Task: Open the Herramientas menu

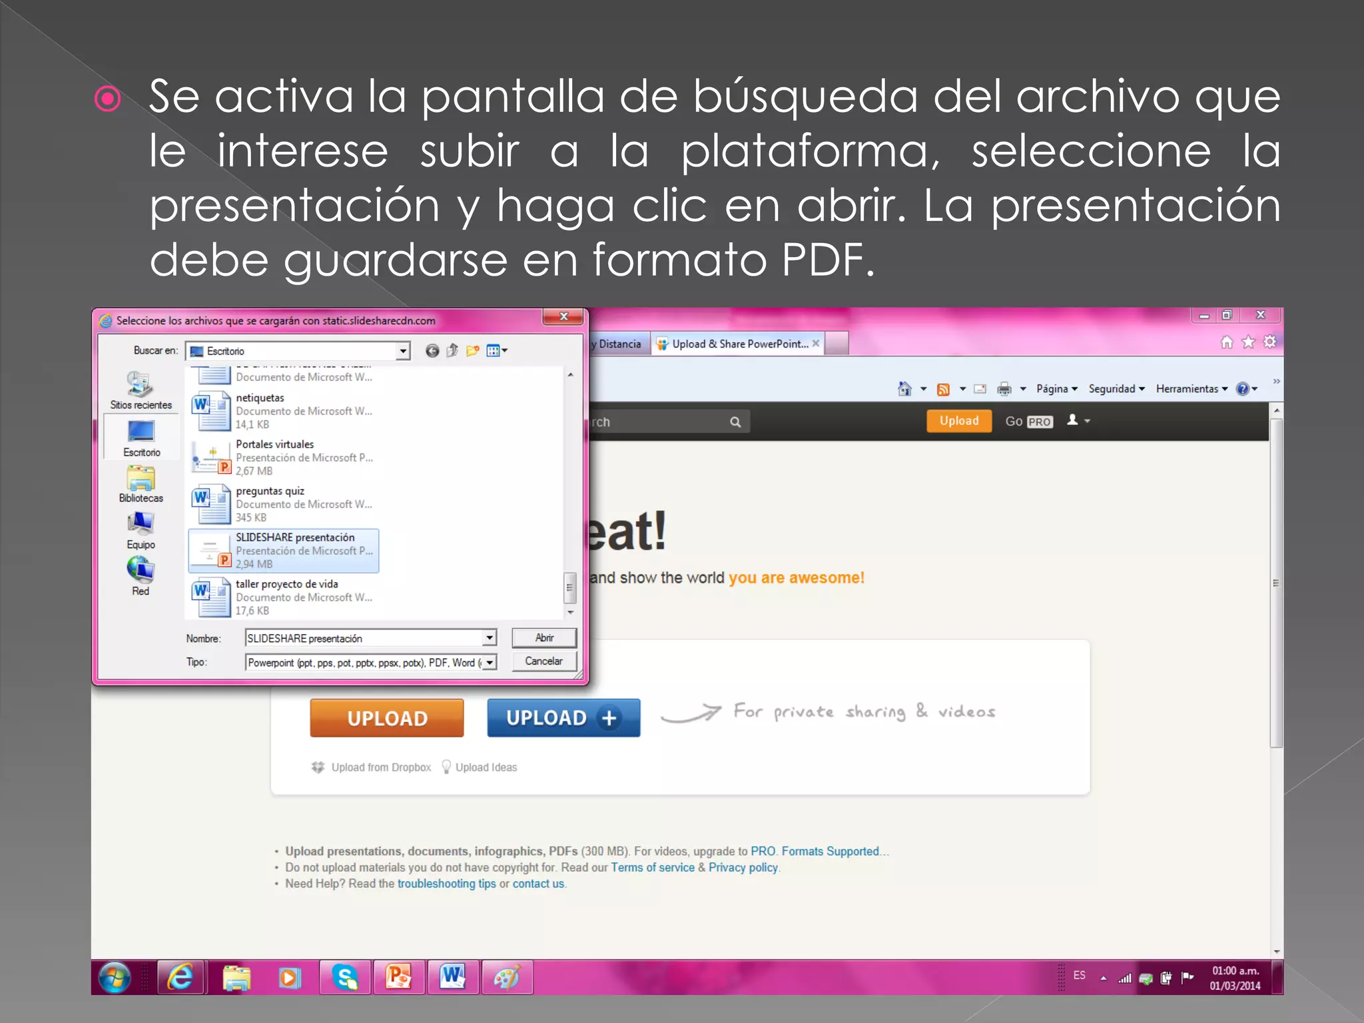Action: tap(1192, 389)
